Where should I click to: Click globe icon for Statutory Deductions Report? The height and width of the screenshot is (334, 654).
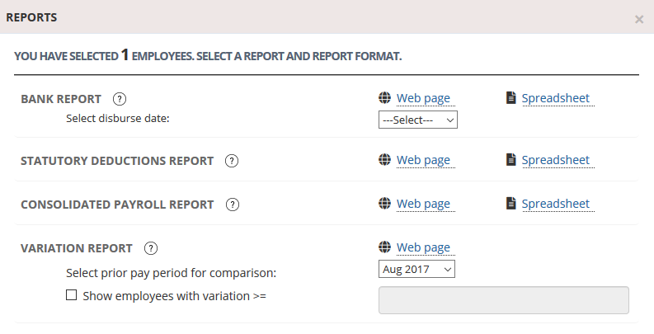coord(384,160)
